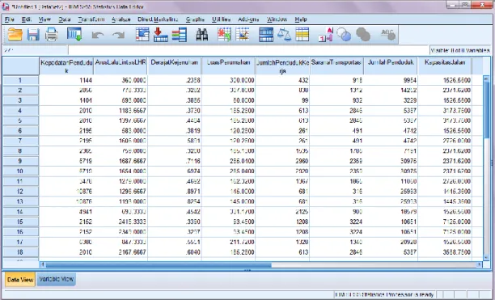Click the Redo arrow icon
Image resolution: width=495 pixels, height=300 pixels.
[x=119, y=35]
